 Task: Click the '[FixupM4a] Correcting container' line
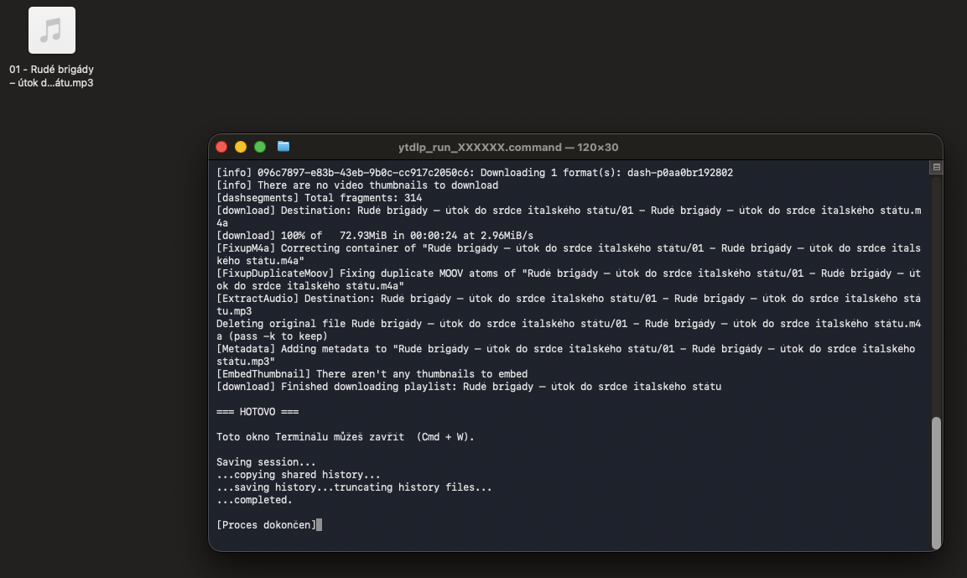(x=569, y=254)
